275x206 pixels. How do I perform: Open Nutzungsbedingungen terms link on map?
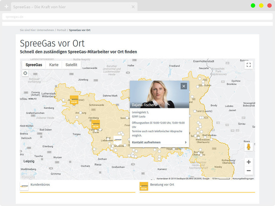[x=243, y=178]
